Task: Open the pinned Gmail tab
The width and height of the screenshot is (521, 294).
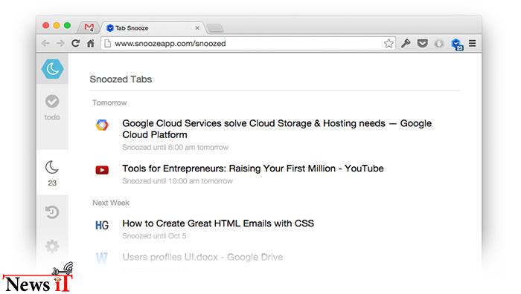Action: pos(89,27)
